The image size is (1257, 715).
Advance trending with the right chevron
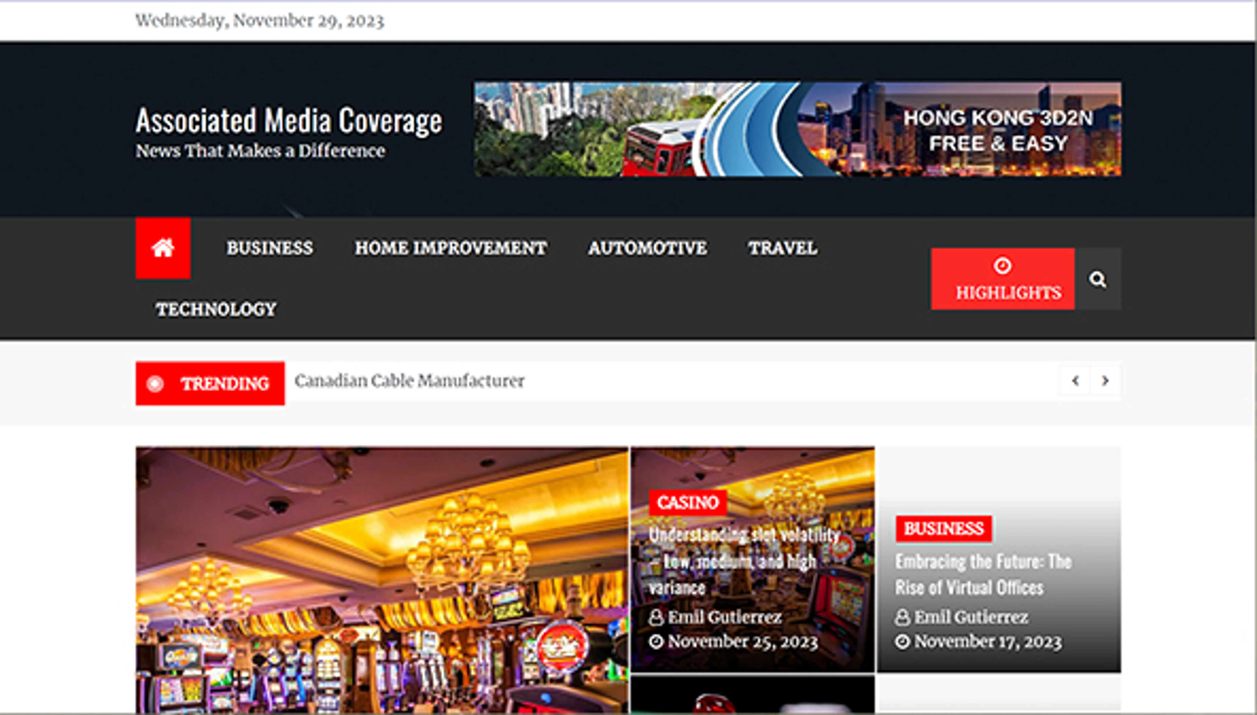pos(1105,381)
